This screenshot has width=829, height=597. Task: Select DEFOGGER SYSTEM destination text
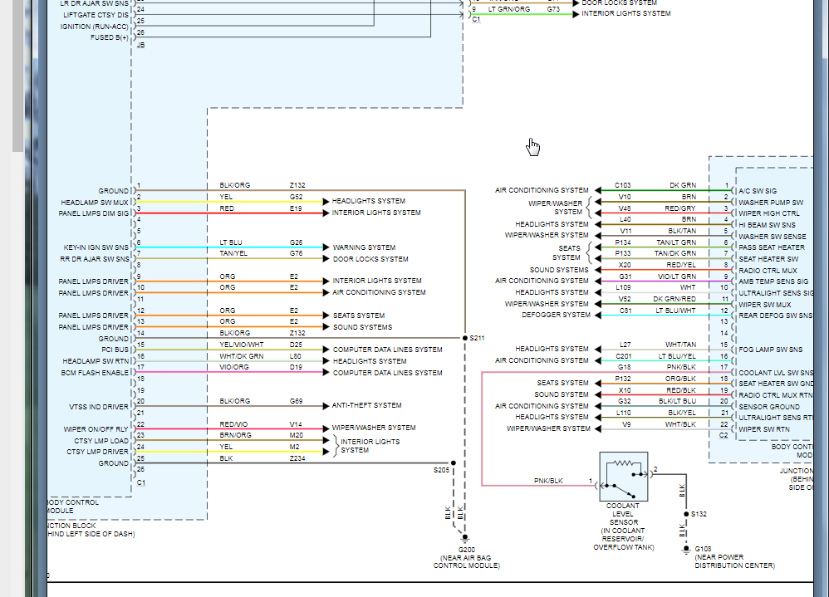point(556,315)
